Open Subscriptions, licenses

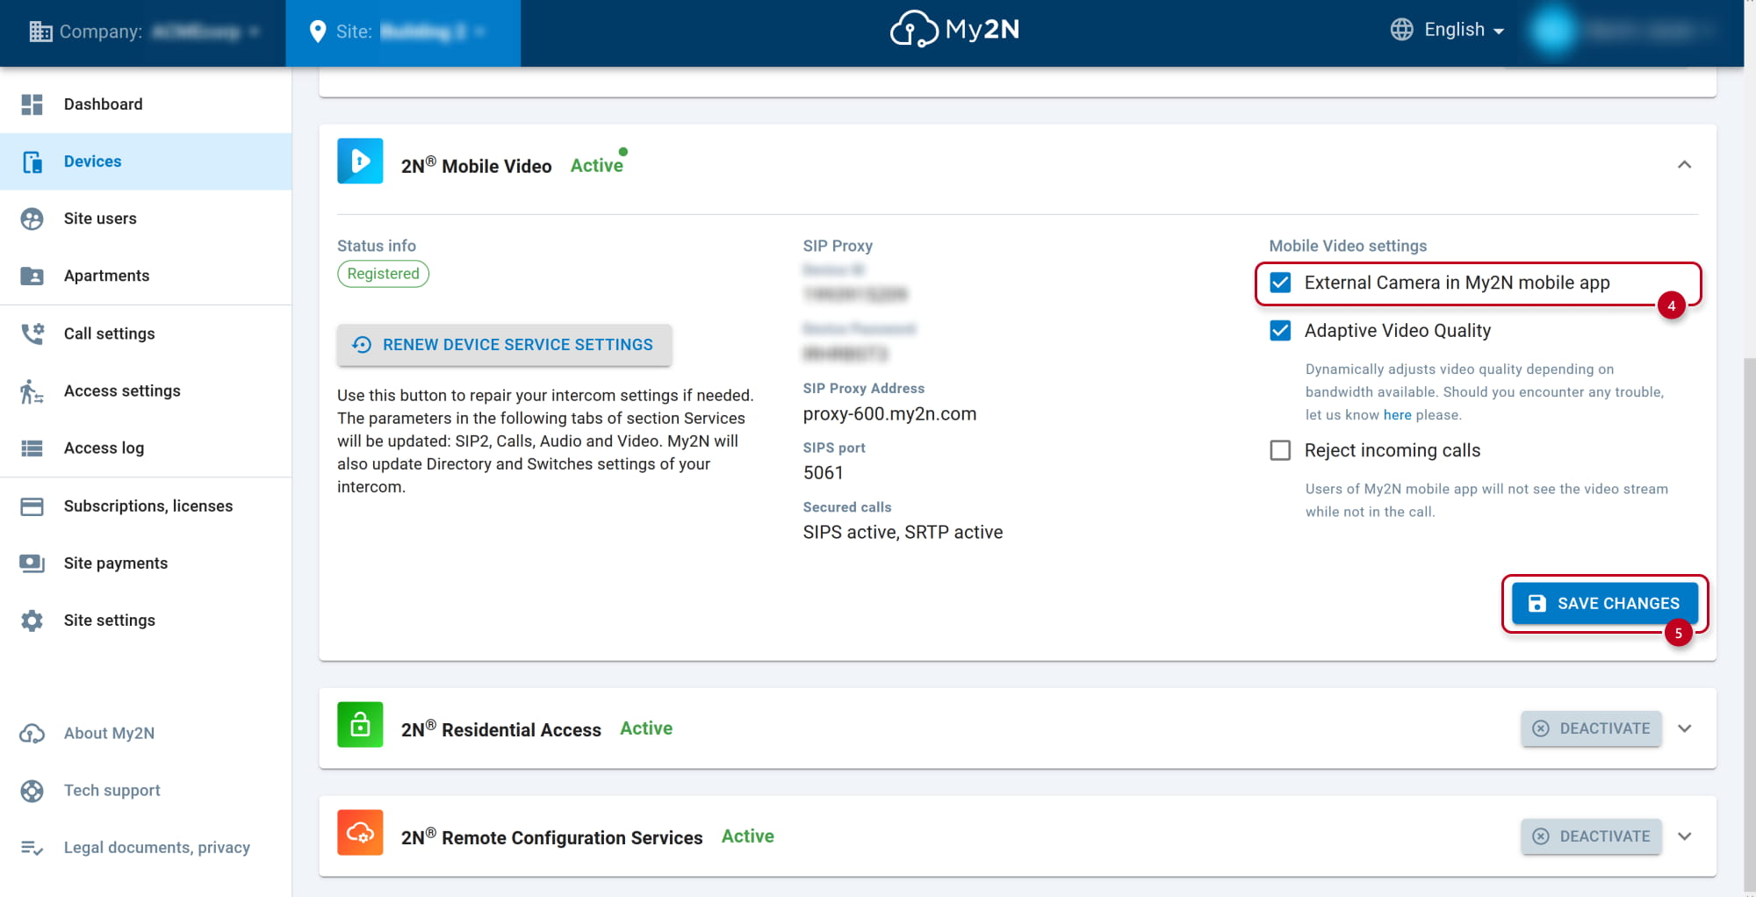pyautogui.click(x=146, y=506)
